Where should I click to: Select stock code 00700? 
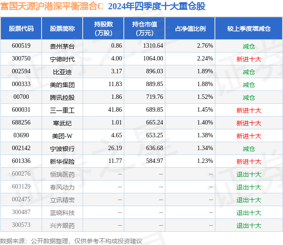21,97
